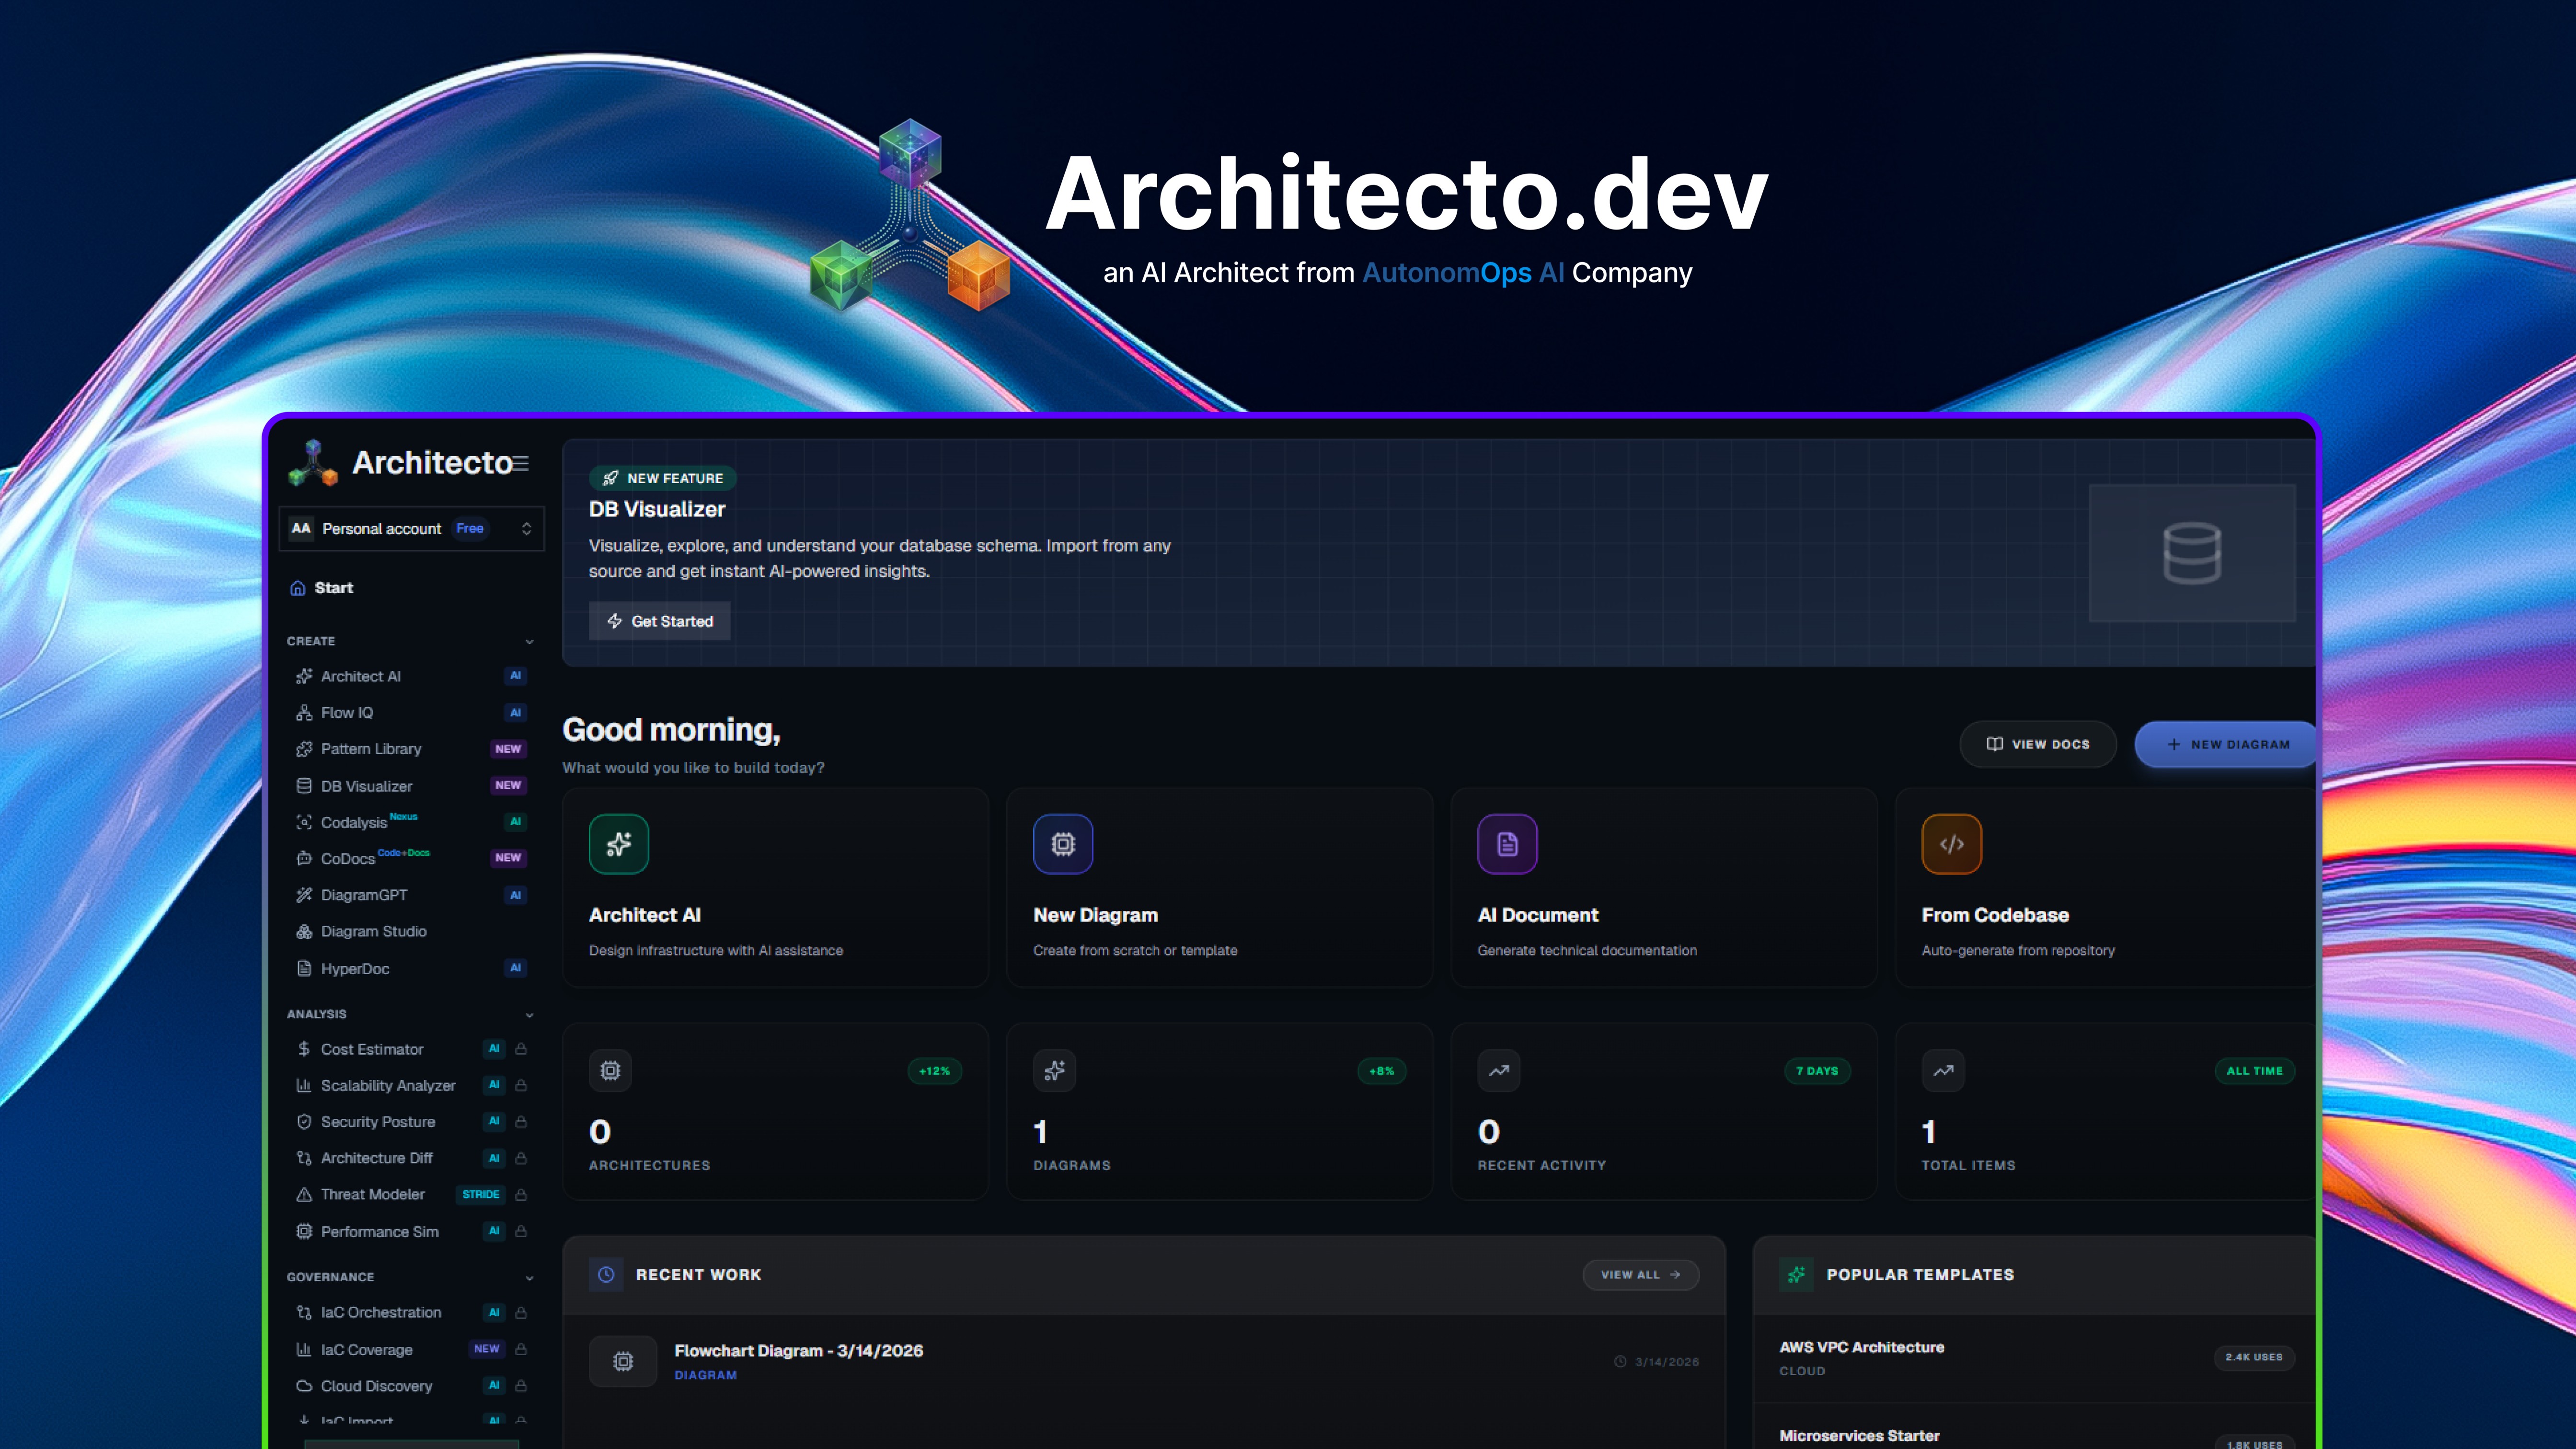
Task: Click Get Started for DB Visualizer
Action: point(659,620)
